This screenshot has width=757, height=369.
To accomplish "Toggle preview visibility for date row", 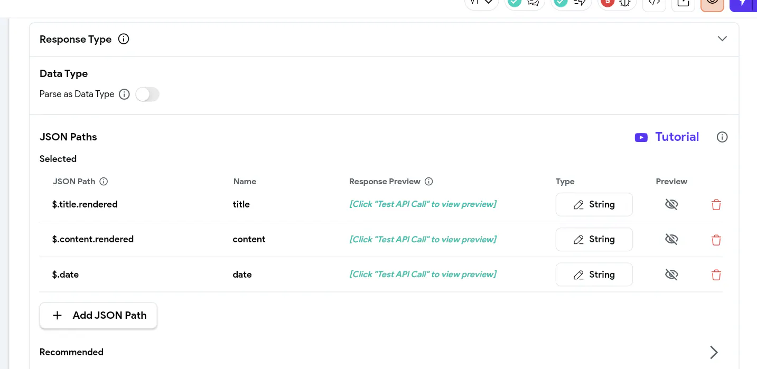I will click(671, 275).
